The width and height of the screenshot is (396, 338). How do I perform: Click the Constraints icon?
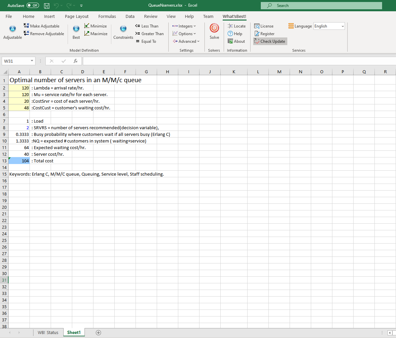pos(123,29)
